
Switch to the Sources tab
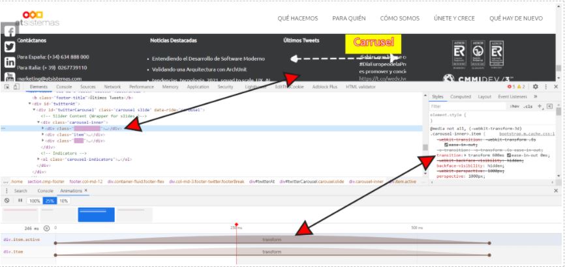point(88,87)
